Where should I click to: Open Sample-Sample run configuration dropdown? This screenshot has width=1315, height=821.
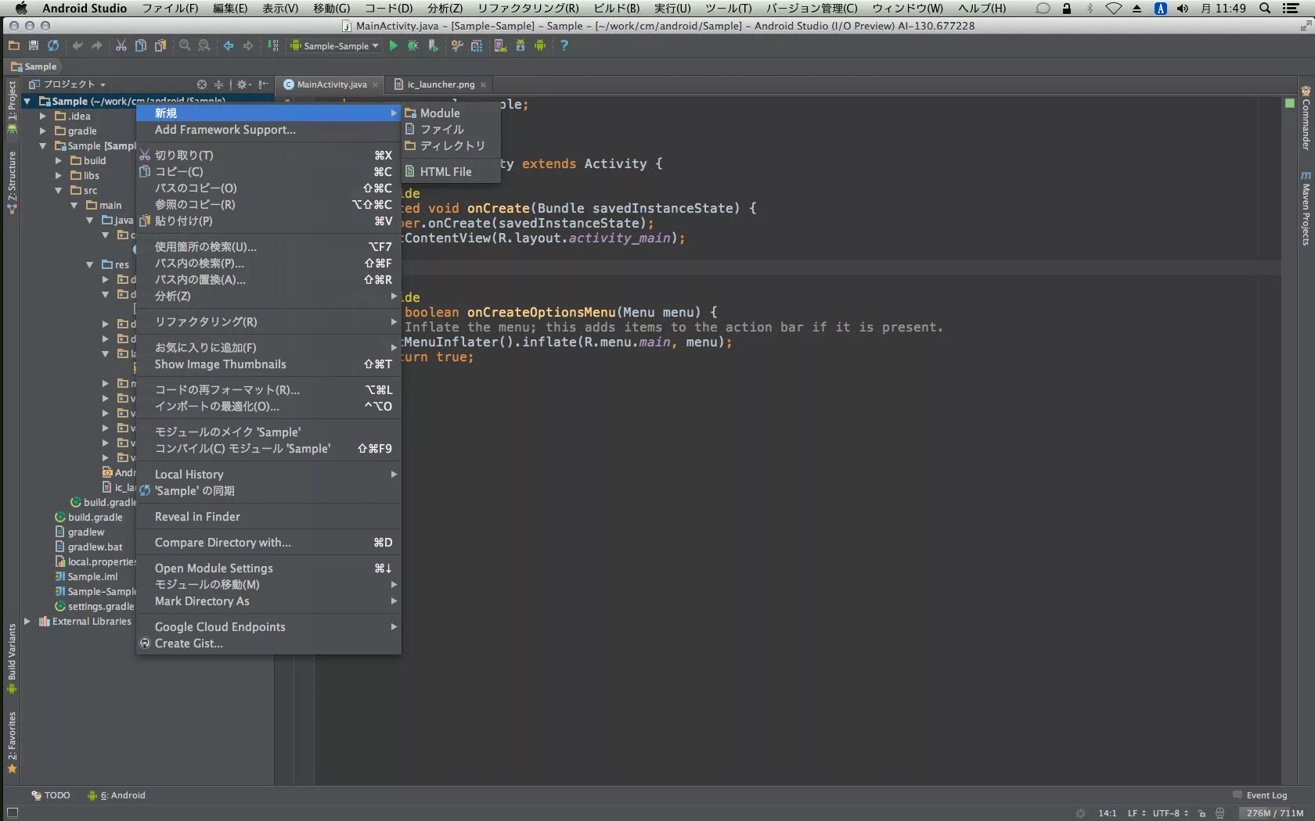click(x=334, y=46)
